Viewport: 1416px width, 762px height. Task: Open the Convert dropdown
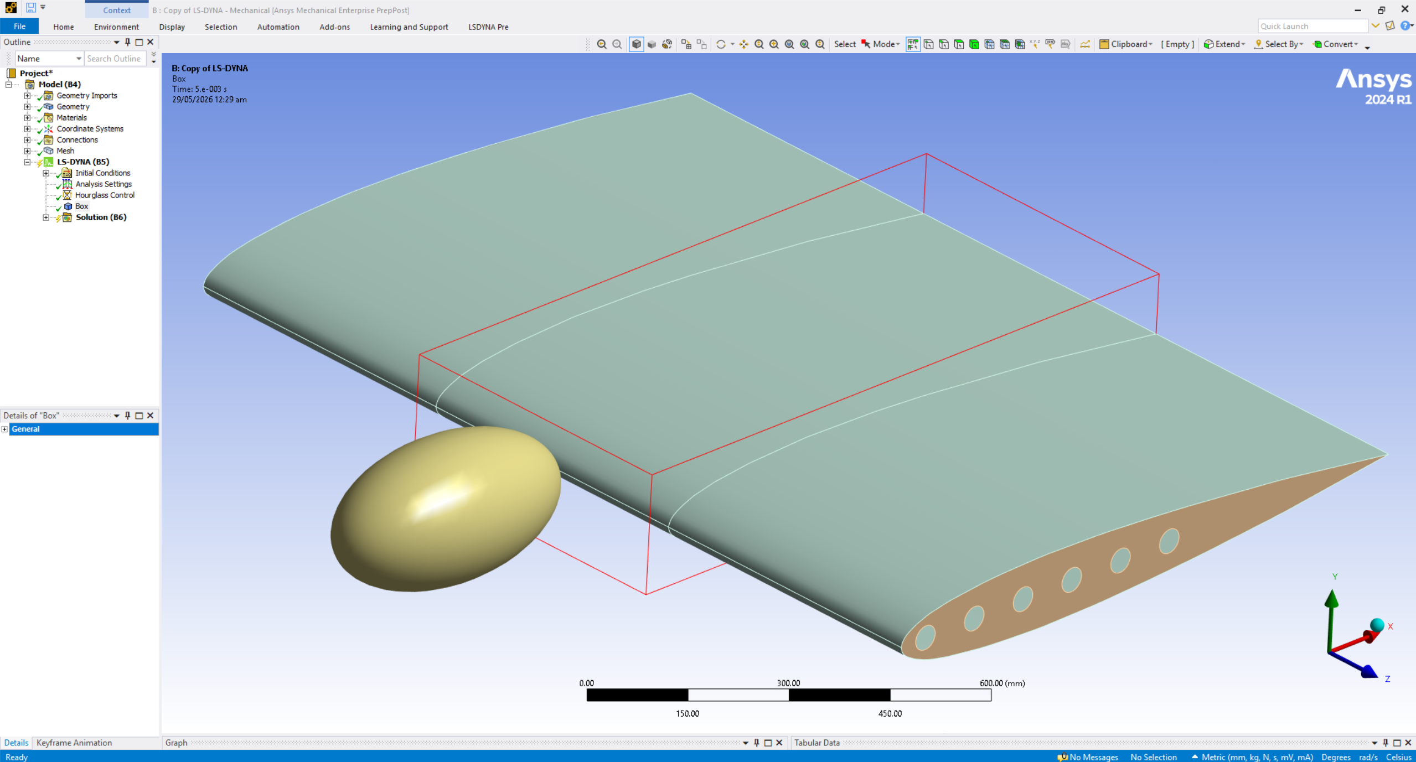[1335, 44]
